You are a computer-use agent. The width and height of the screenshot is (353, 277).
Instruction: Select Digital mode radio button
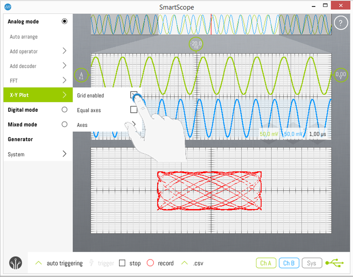(64, 110)
